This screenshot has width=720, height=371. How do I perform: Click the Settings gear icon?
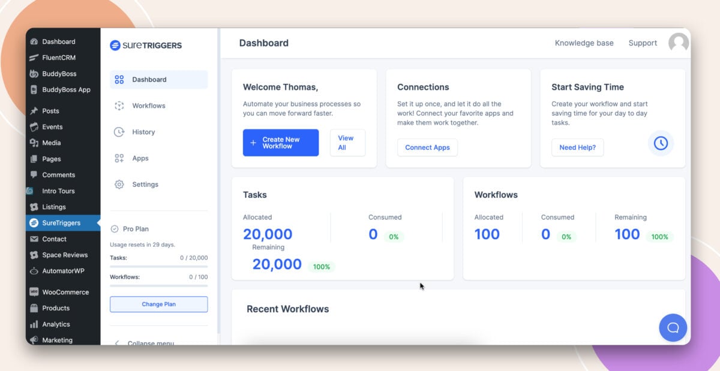[119, 185]
